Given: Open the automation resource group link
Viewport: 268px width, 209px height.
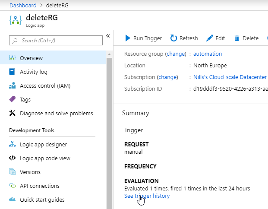Looking at the screenshot, I should click(208, 54).
